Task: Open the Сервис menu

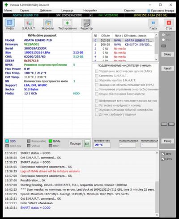Action: (25, 10)
